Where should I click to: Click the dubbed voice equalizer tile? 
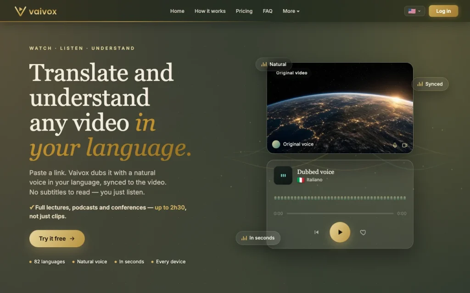click(283, 175)
